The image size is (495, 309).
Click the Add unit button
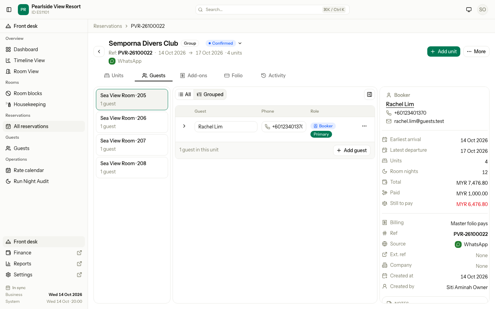[x=443, y=51]
